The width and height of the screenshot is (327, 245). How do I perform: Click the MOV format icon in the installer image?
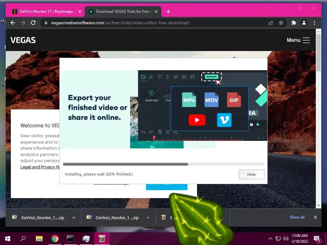coord(211,100)
